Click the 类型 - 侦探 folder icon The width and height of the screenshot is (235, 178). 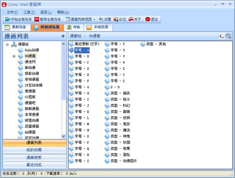coord(107,118)
